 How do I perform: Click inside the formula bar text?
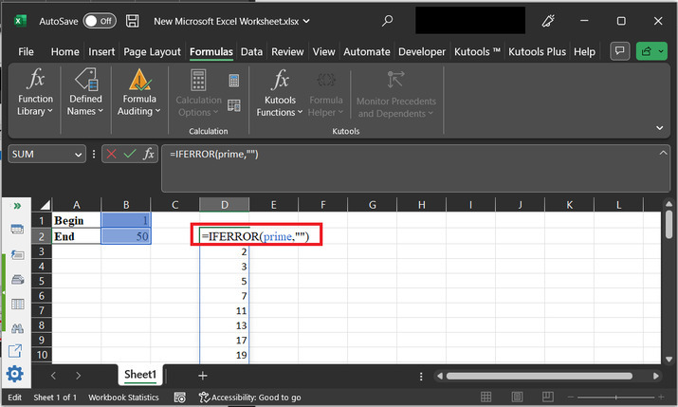(214, 154)
